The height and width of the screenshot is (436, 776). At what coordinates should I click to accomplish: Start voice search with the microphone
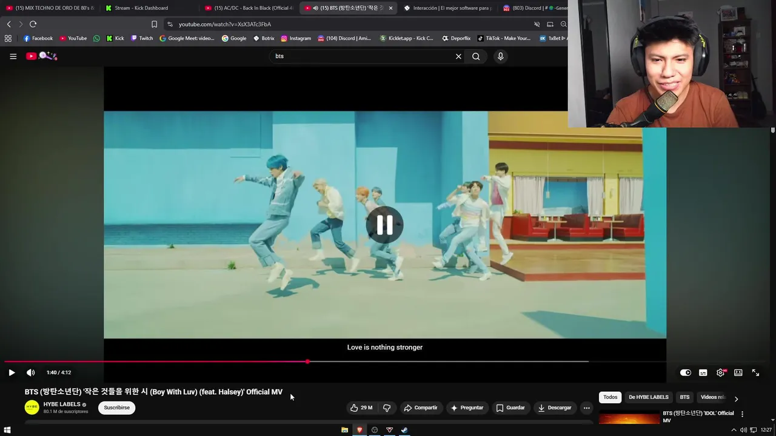[x=500, y=56]
